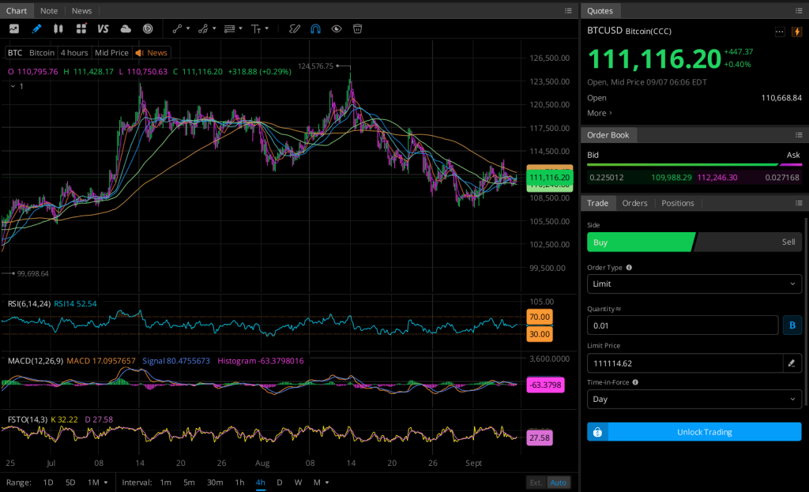Screen dimensions: 809x492
Task: Switch to the Positions tab
Action: (677, 203)
